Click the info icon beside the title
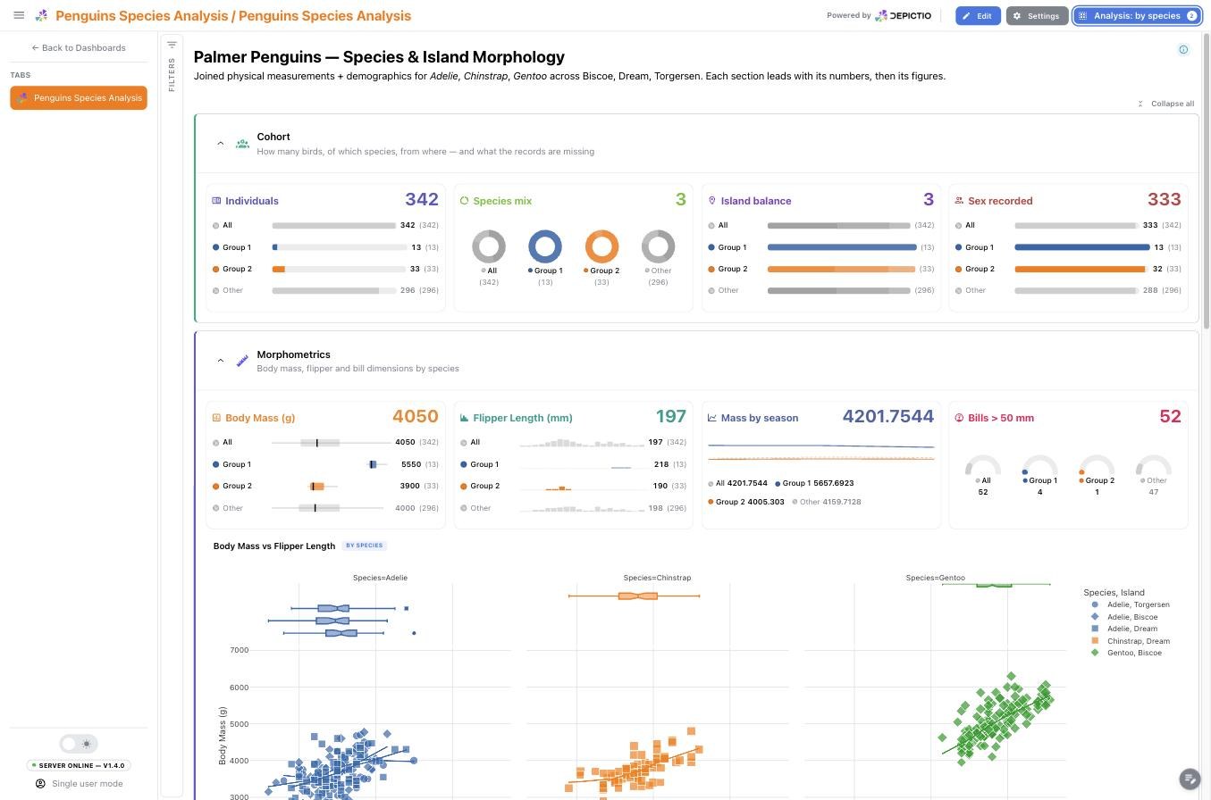1211x800 pixels. (1183, 50)
